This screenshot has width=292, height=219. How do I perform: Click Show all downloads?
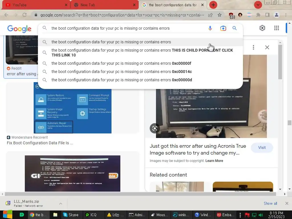point(270,203)
